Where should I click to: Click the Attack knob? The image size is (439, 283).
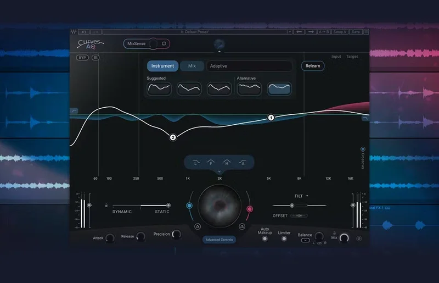(110, 238)
